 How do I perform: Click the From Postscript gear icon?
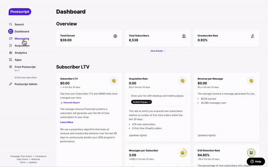[11, 67]
